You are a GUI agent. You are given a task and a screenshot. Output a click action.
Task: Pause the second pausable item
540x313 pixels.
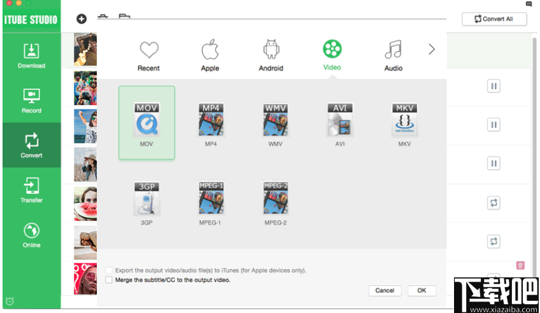tap(494, 125)
